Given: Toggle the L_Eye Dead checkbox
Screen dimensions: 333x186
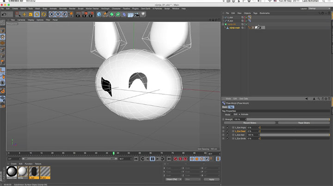Looking at the screenshot, I should click(228, 131).
